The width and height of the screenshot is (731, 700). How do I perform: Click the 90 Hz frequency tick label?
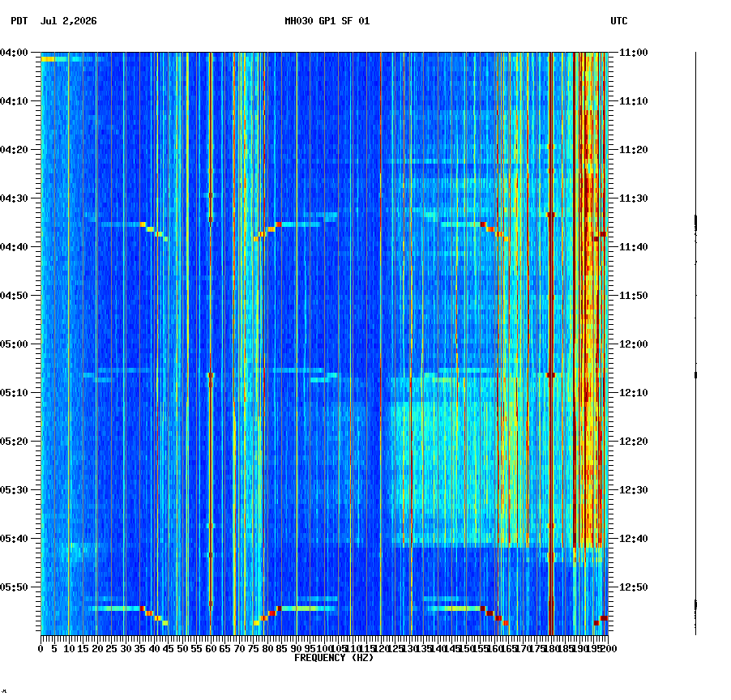click(x=296, y=649)
